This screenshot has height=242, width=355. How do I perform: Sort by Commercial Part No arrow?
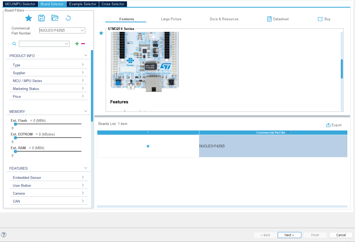(x=288, y=132)
